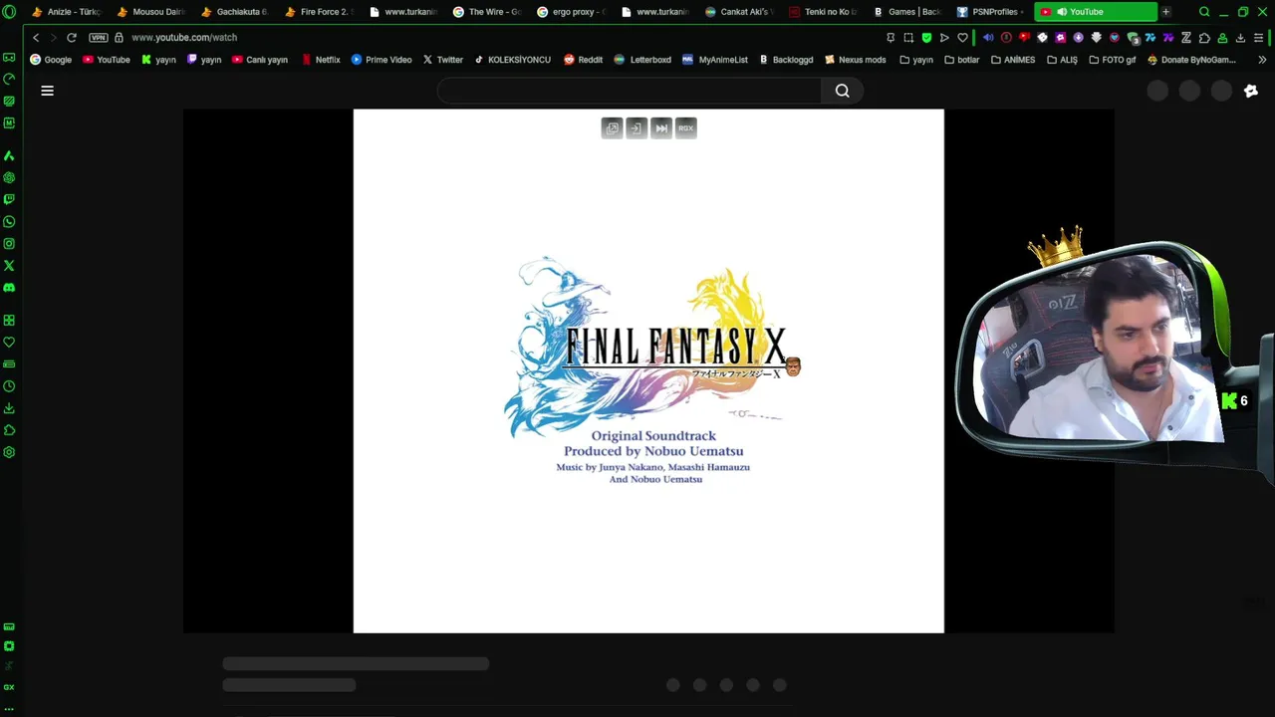The image size is (1275, 717).
Task: Click the Final Fantasy X video player
Action: coord(648,370)
